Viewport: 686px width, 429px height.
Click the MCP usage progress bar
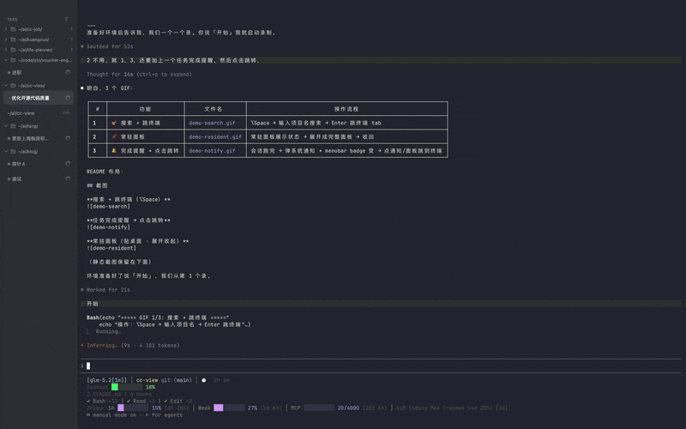pos(319,408)
